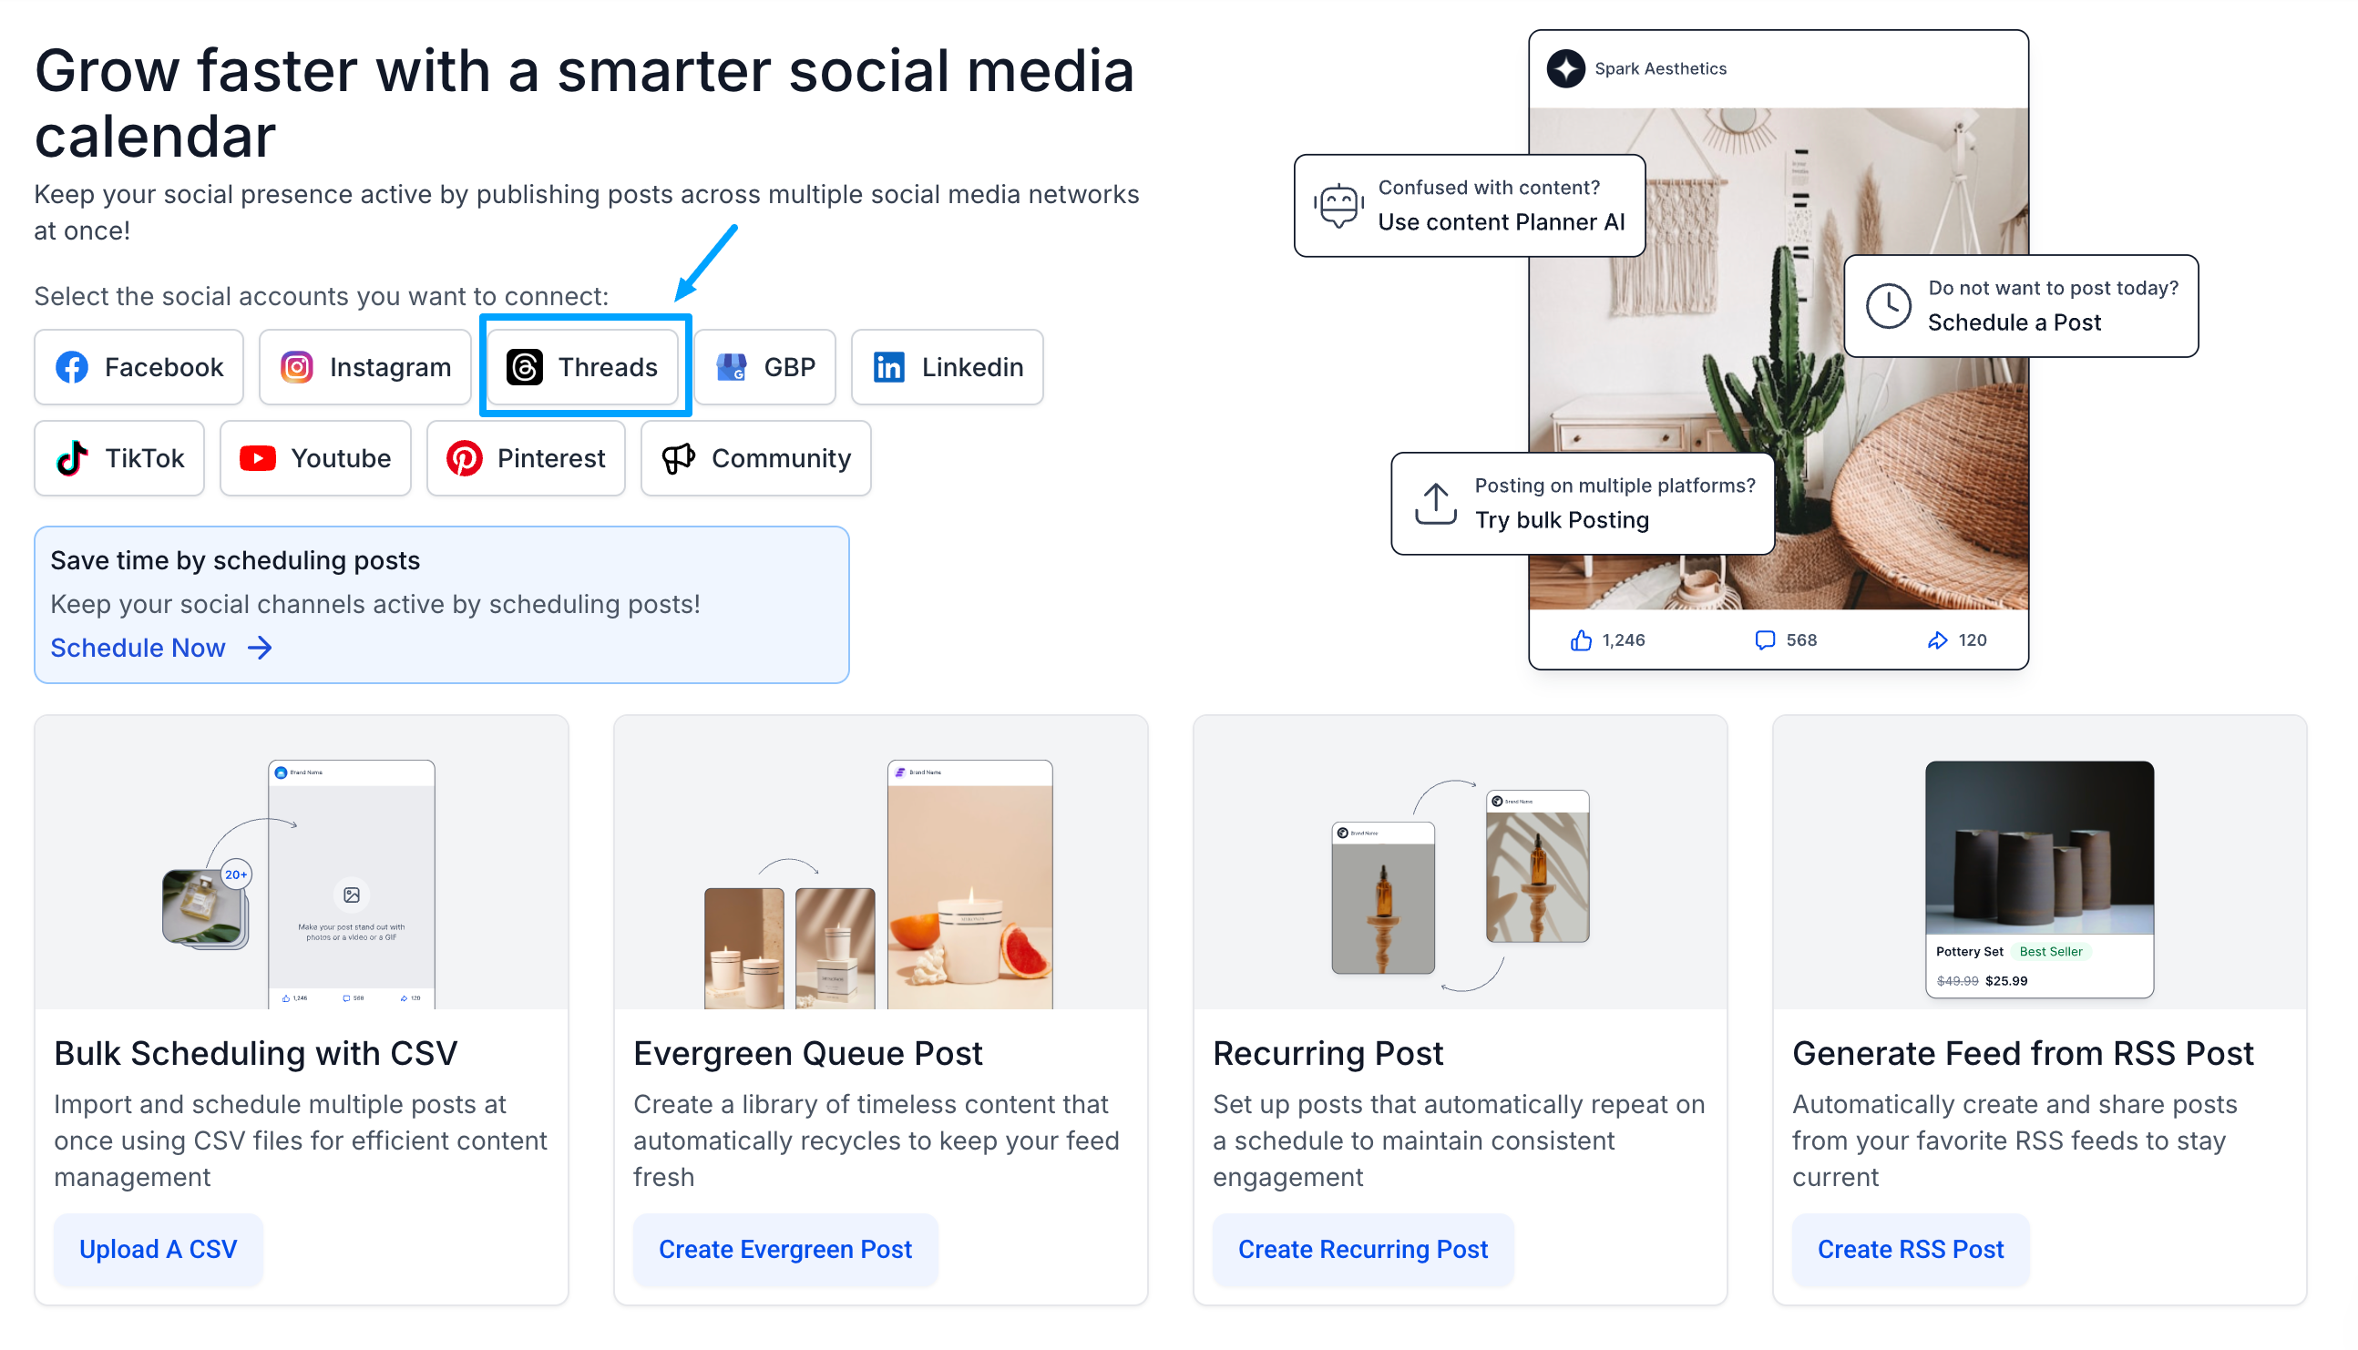Select the Facebook channel icon

[x=71, y=367]
